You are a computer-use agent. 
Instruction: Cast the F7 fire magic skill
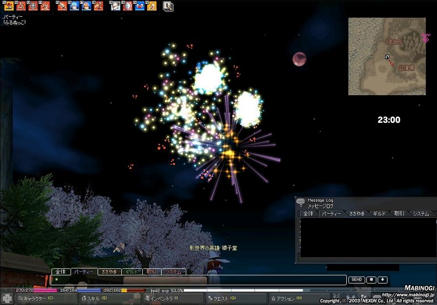[86, 6]
